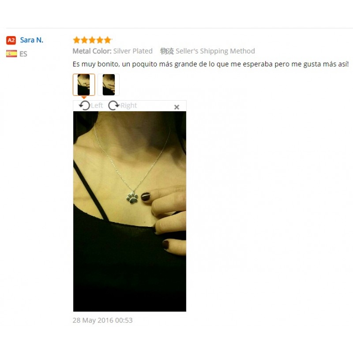
Task: Click the fifth orange rating star
Action: (x=108, y=40)
